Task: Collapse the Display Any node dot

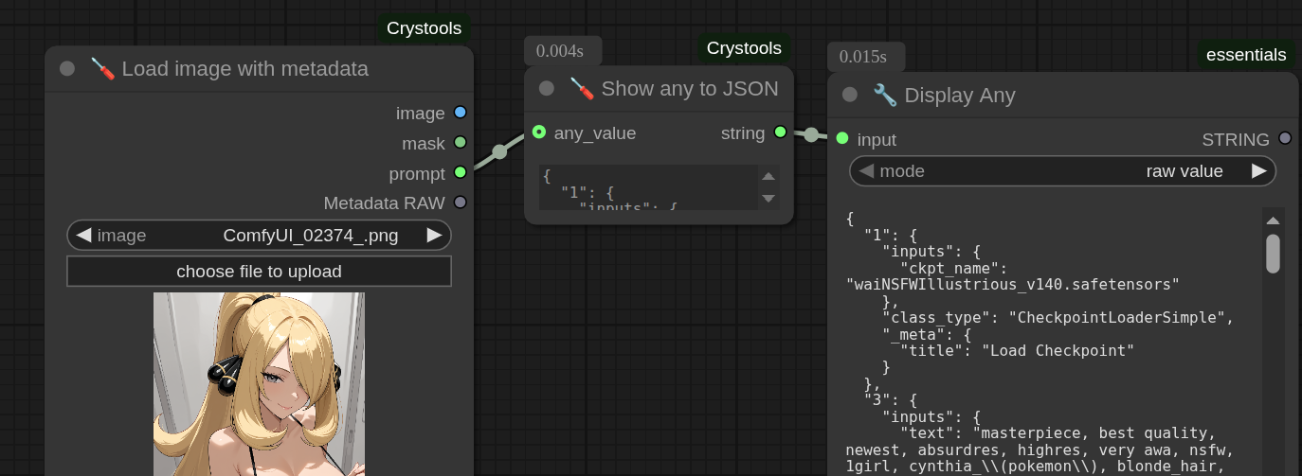Action: point(850,95)
